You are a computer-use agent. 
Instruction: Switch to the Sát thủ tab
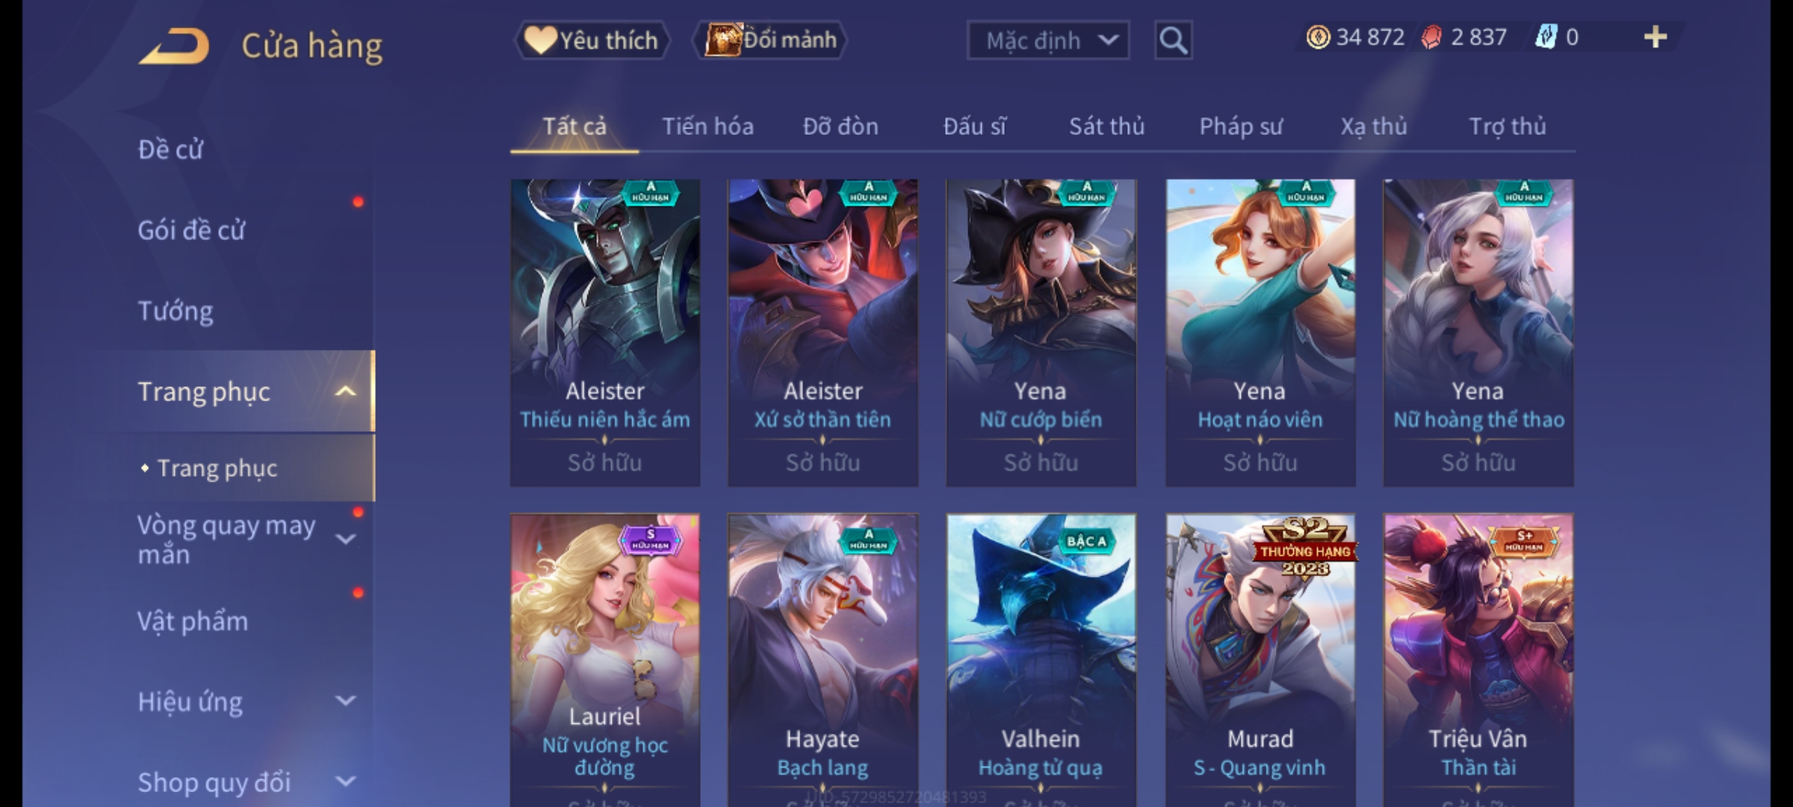[1106, 126]
